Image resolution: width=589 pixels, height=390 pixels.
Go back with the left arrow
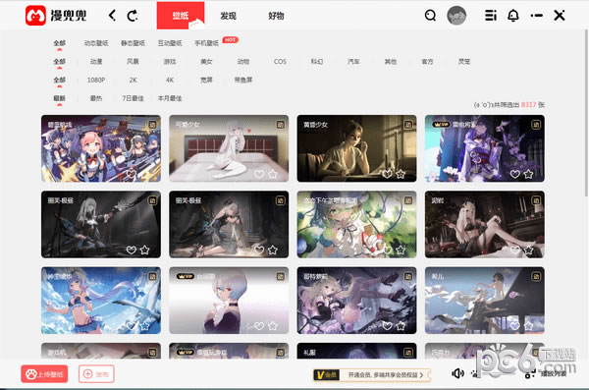tap(112, 16)
